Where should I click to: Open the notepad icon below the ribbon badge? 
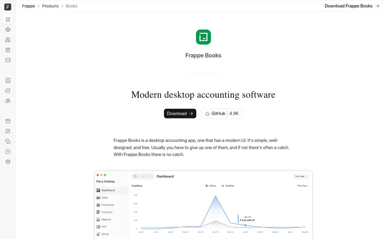tap(8, 50)
